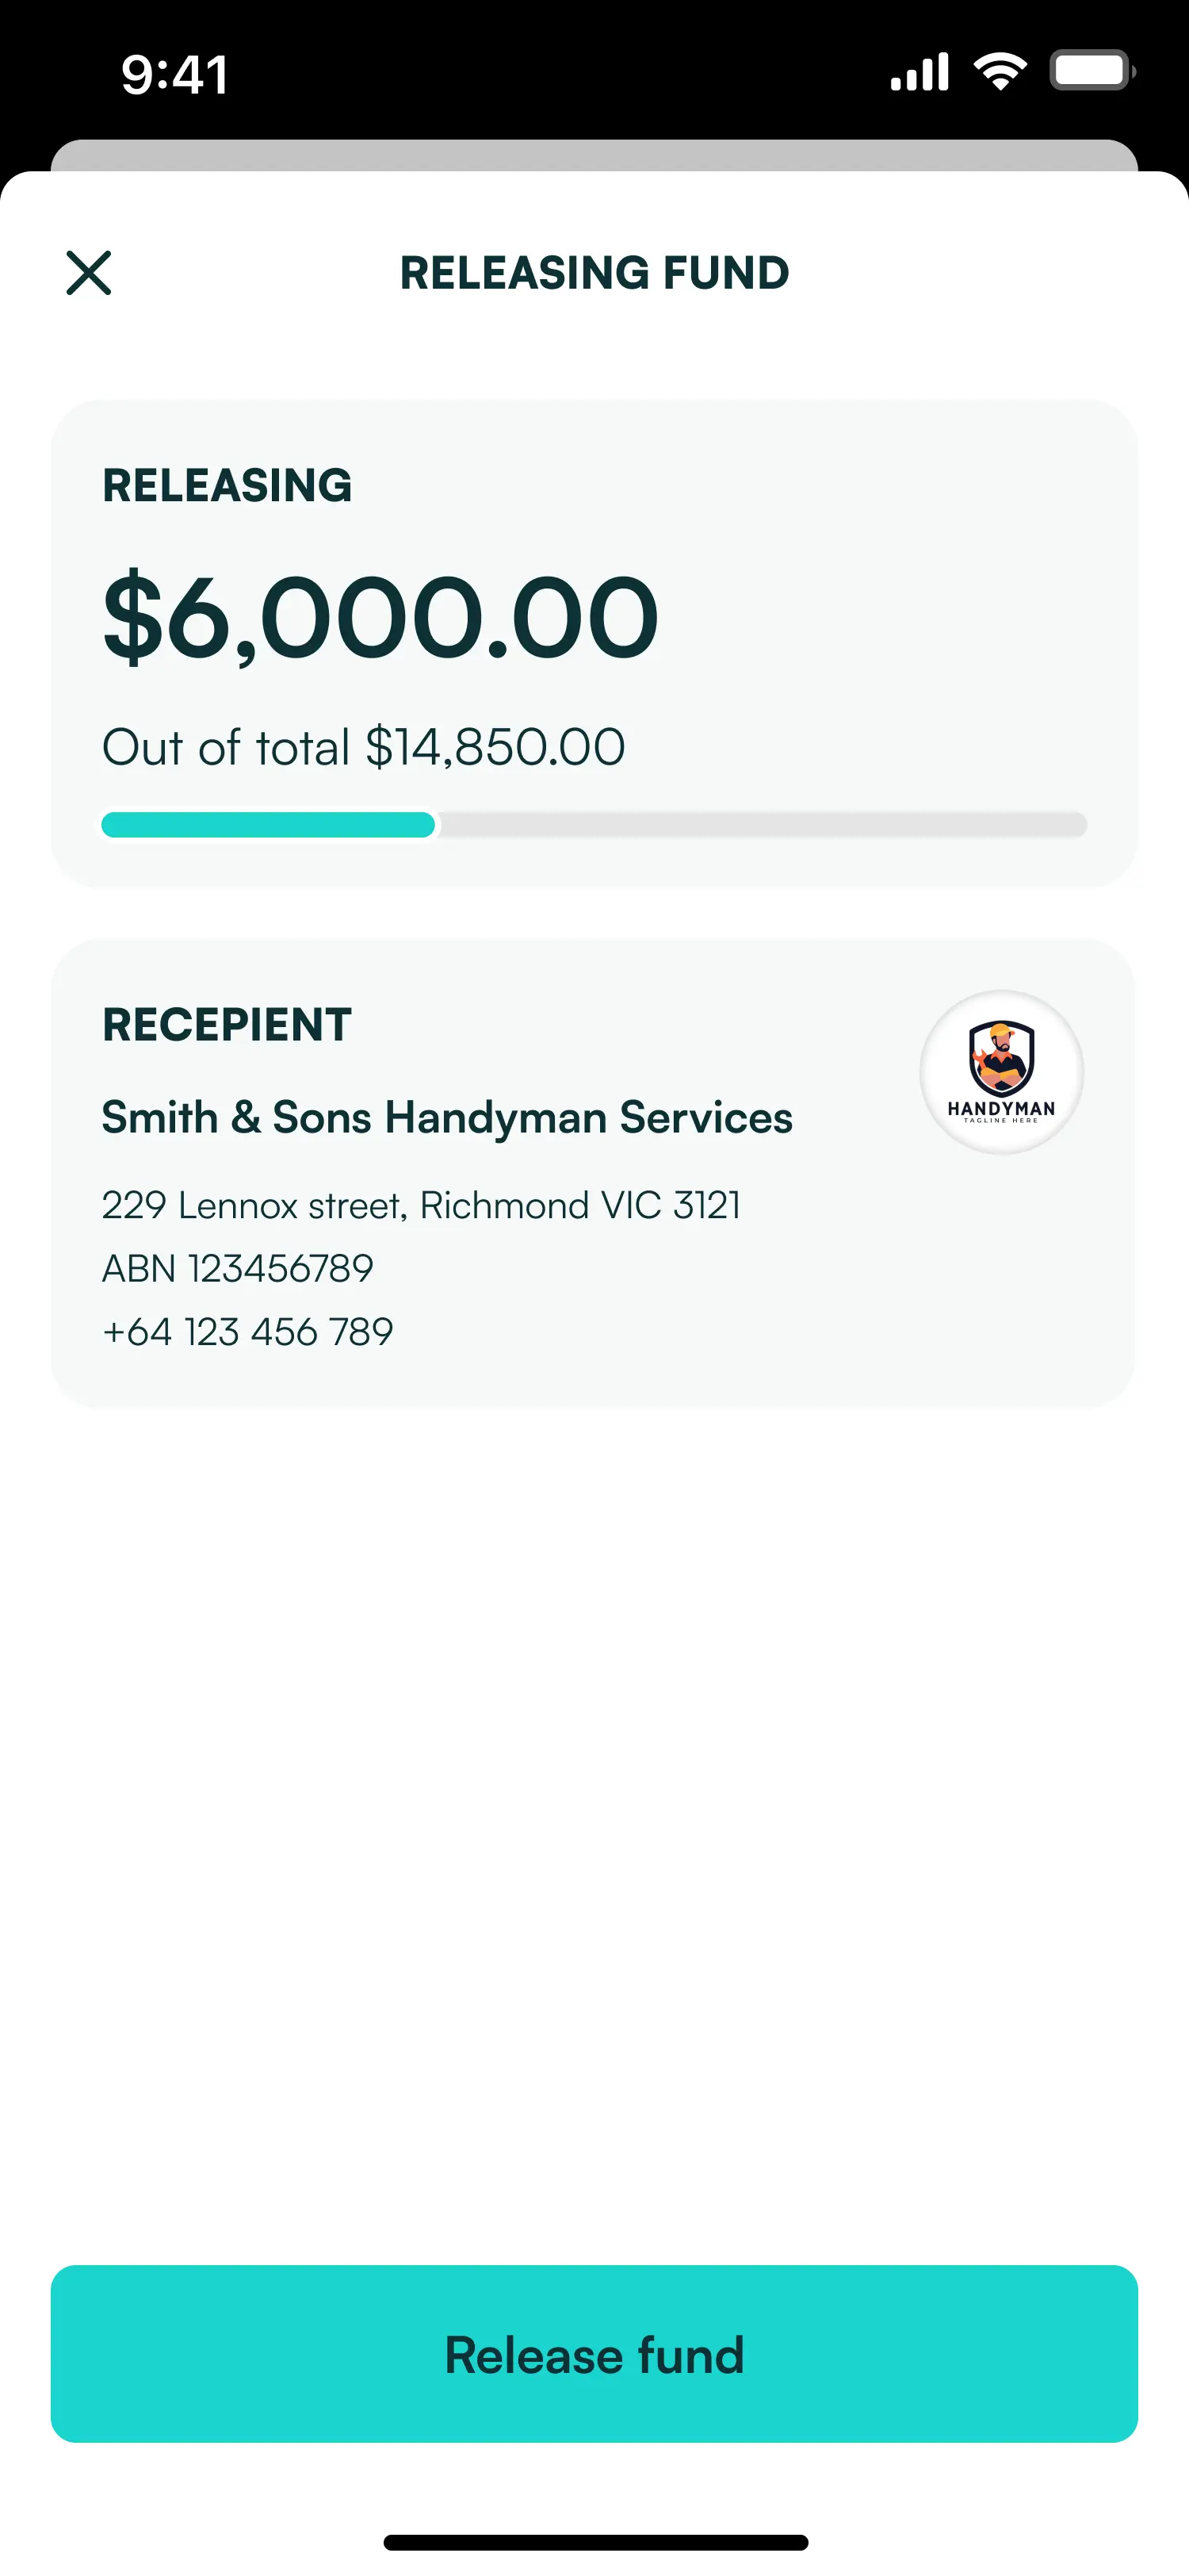Tap the RELEASING FUND header title
The height and width of the screenshot is (2576, 1189).
pos(594,273)
